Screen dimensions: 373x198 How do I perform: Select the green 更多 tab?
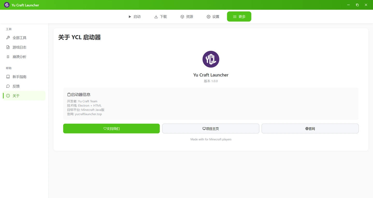pos(239,17)
